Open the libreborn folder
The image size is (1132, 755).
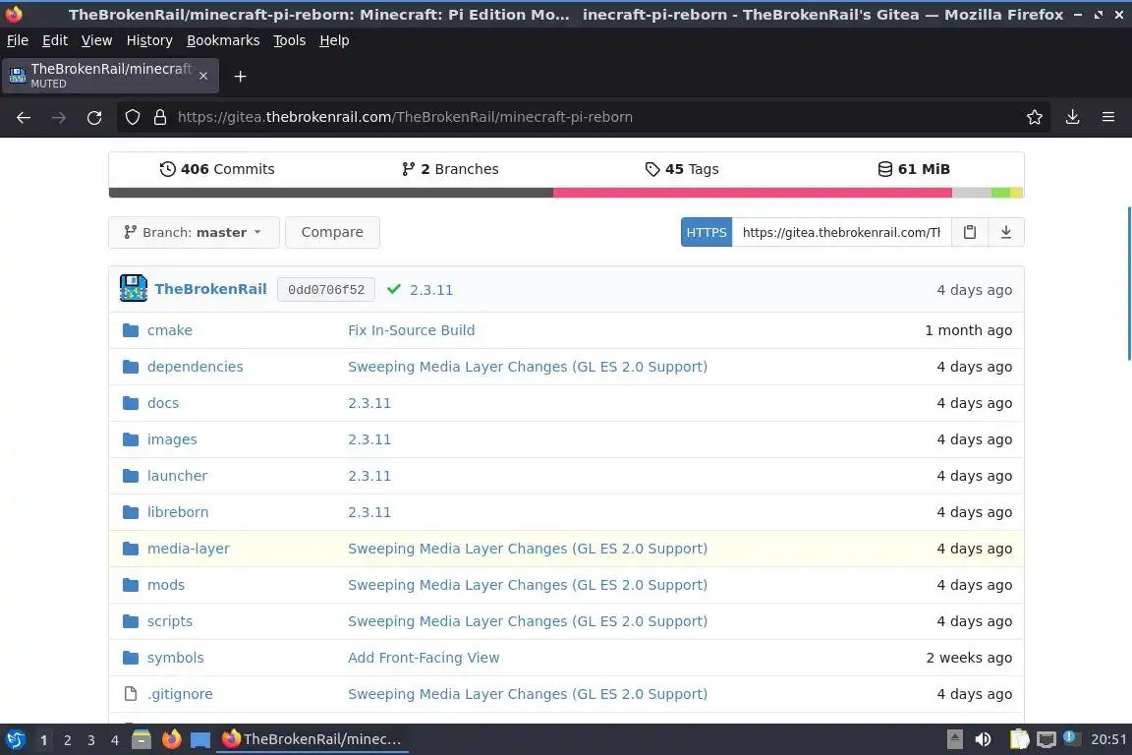pos(178,512)
